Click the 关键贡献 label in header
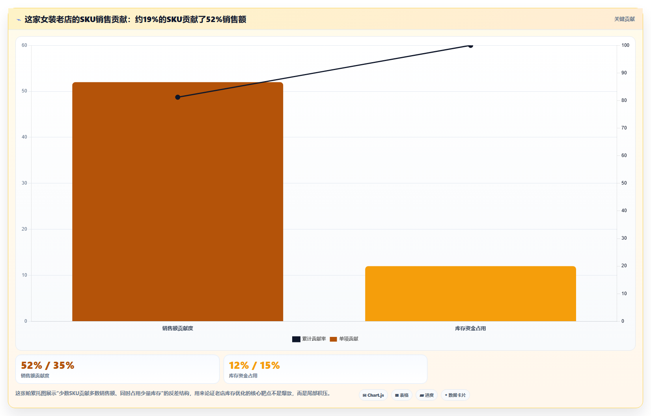The width and height of the screenshot is (651, 416). 624,19
